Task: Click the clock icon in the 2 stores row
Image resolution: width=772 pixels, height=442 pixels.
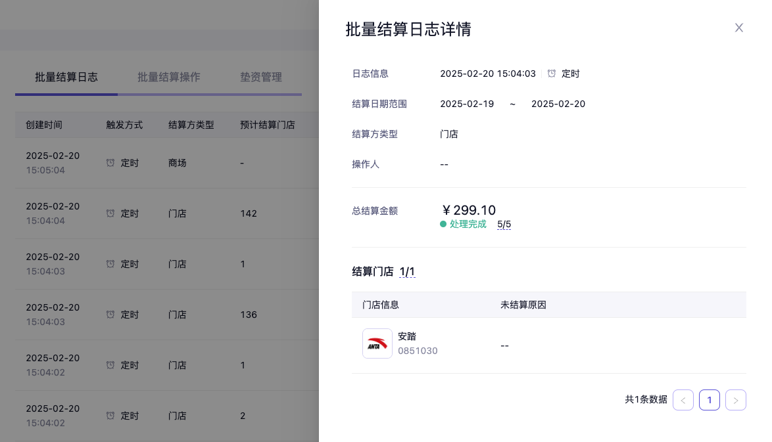Action: click(x=110, y=416)
